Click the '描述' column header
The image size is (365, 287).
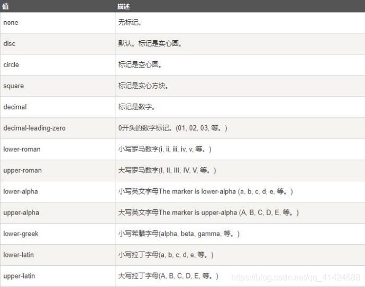[x=240, y=6]
